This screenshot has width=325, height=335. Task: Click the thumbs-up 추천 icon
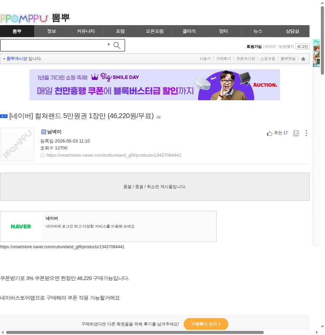tap(270, 133)
